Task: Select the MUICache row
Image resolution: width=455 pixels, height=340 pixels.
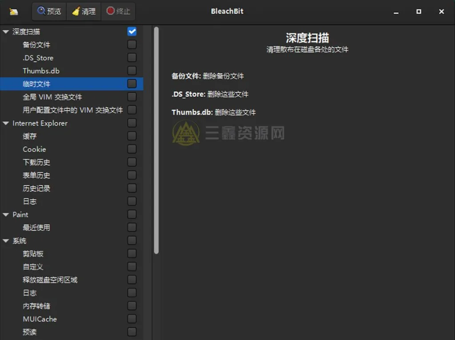Action: coord(72,319)
